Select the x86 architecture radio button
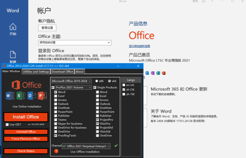246x158 pixels. pos(97,81)
